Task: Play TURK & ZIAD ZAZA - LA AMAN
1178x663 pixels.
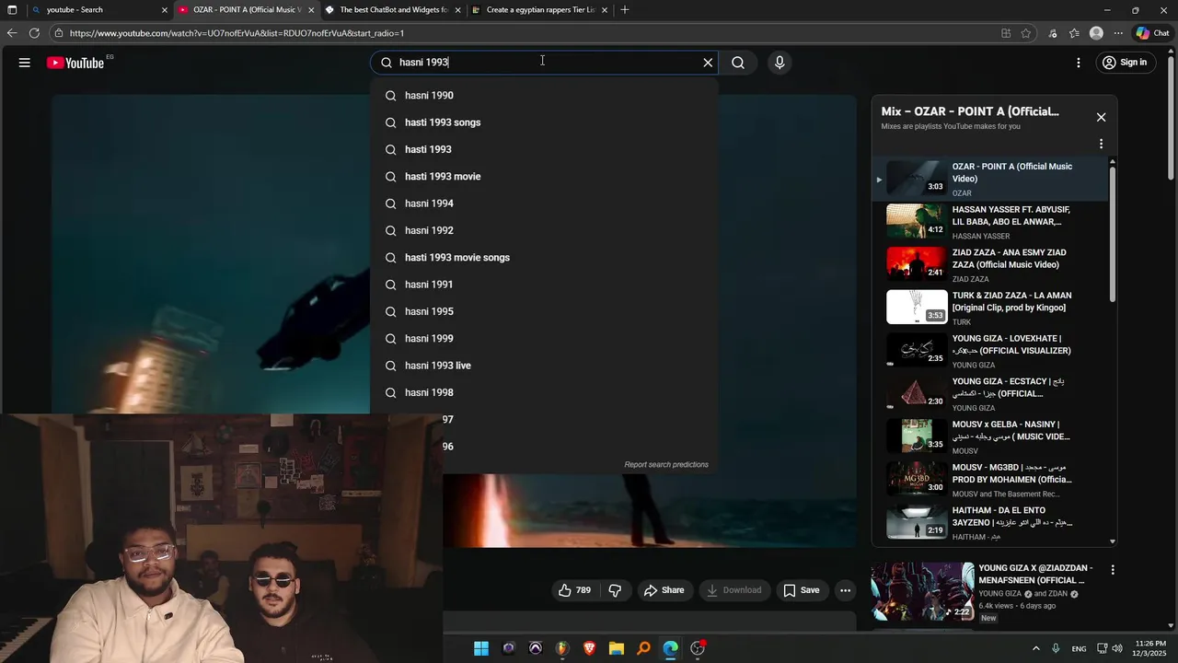Action: pyautogui.click(x=992, y=308)
